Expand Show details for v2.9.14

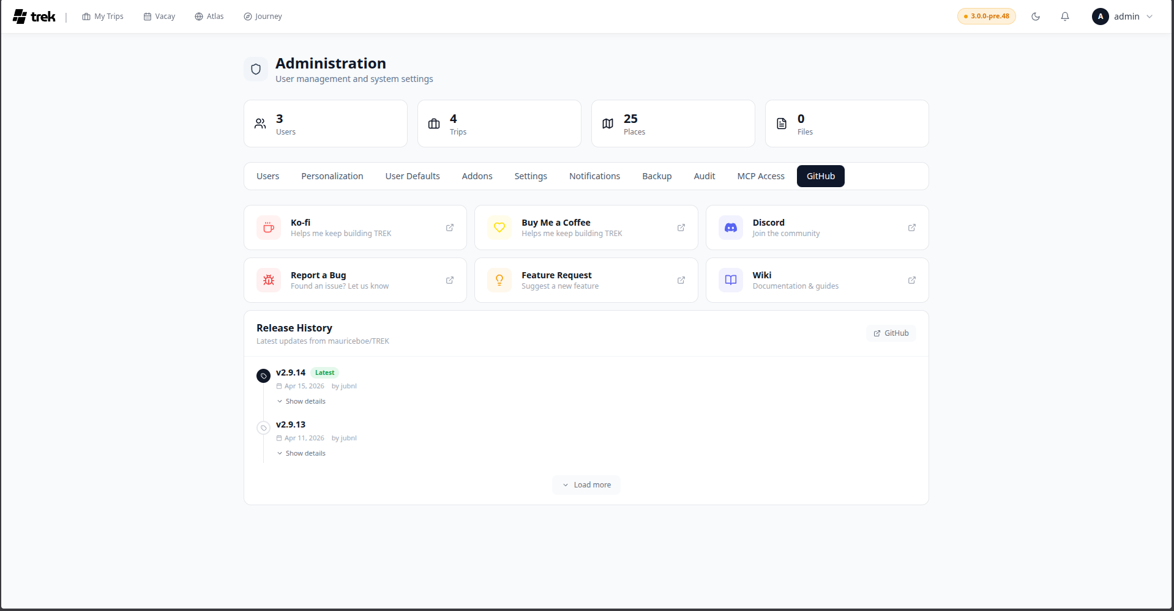301,401
